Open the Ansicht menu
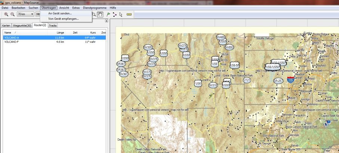The height and width of the screenshot is (153, 339). [64, 8]
